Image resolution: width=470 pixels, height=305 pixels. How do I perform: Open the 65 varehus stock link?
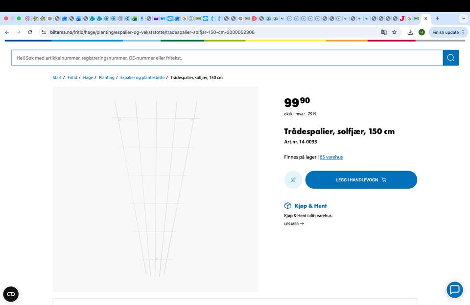point(331,157)
